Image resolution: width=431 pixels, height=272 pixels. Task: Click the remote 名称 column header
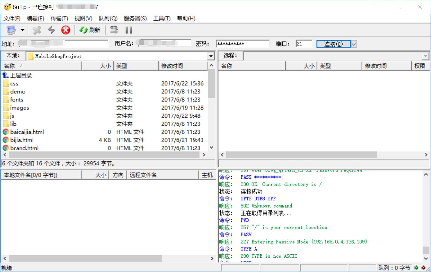coord(252,66)
